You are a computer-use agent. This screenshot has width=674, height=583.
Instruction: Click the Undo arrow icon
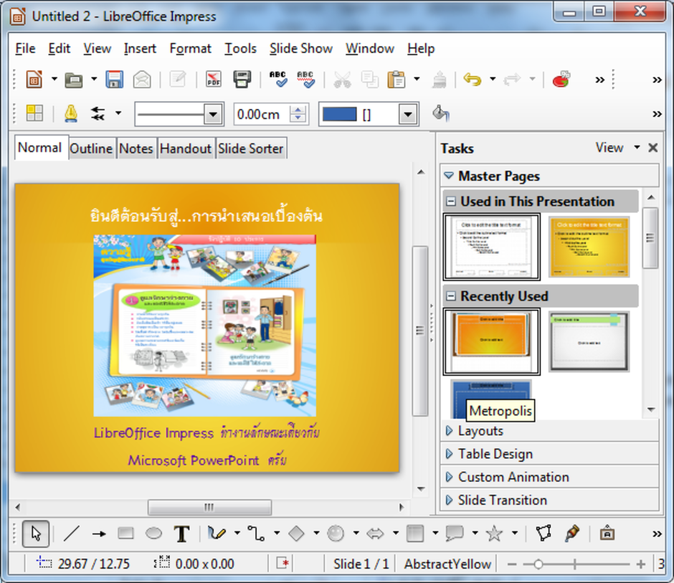(x=473, y=80)
